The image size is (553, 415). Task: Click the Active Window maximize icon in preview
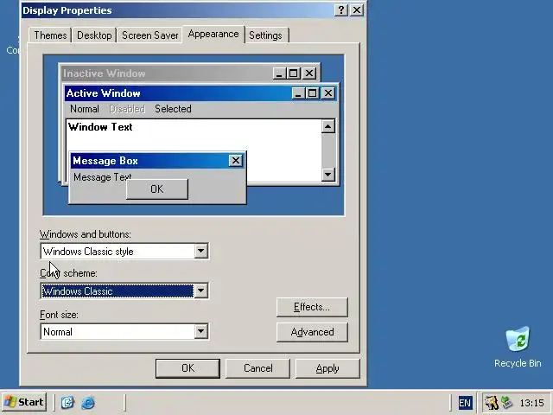tap(312, 93)
